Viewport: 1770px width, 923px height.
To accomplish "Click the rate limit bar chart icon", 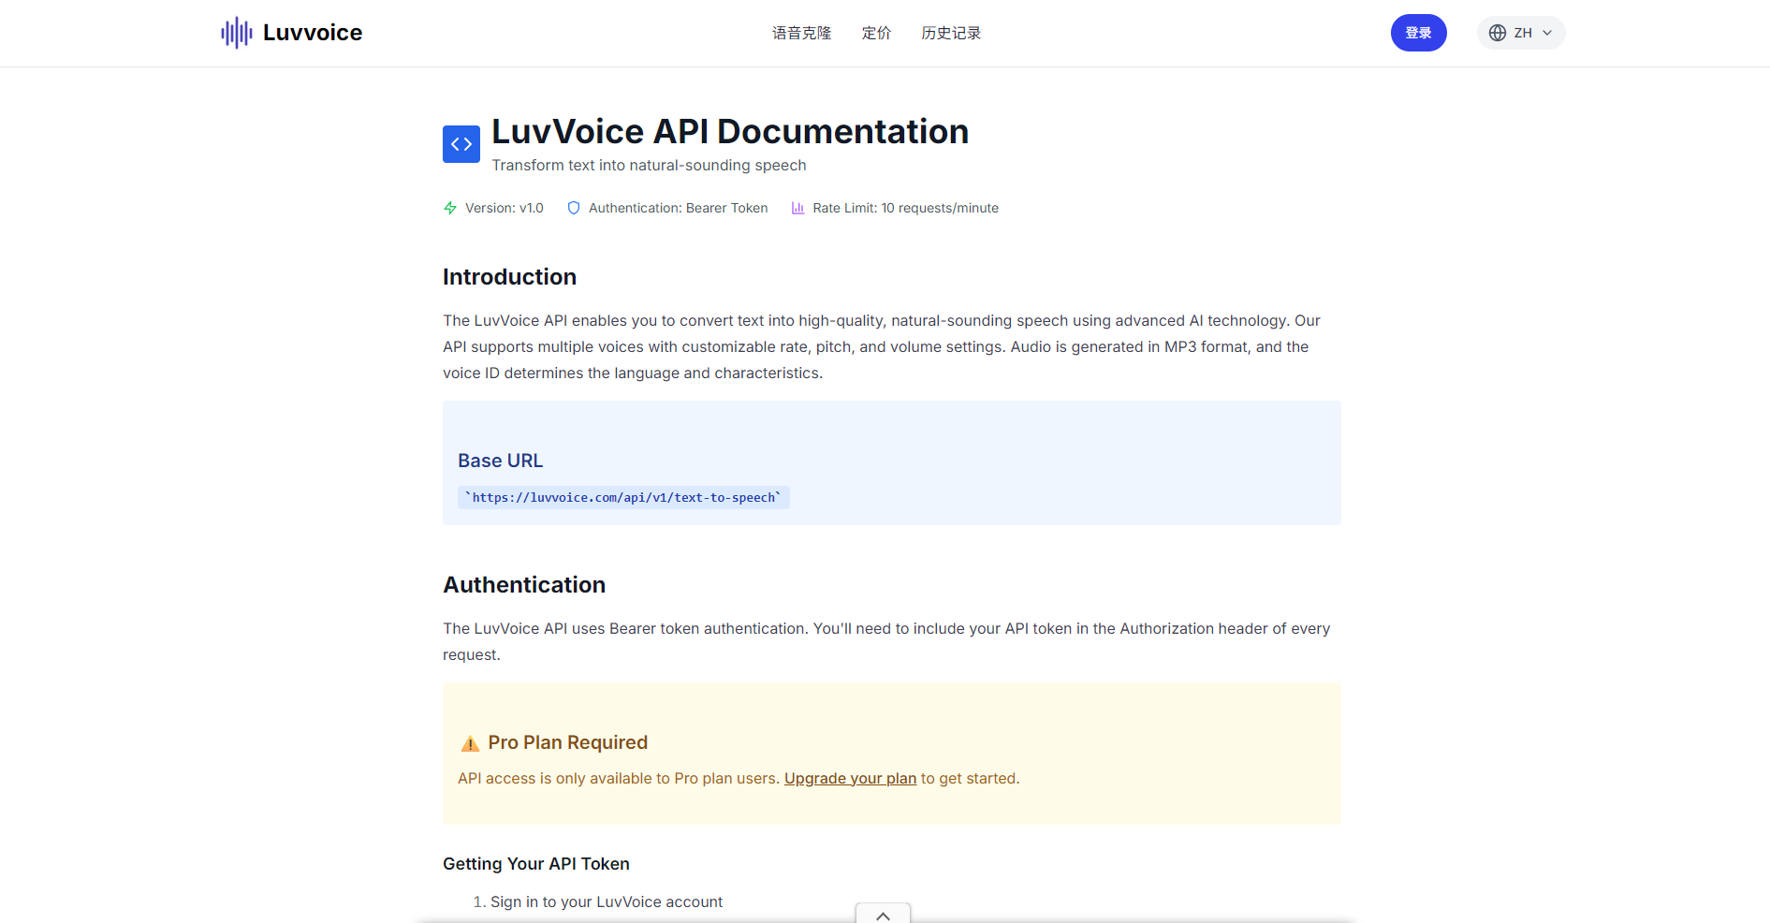I will (797, 208).
